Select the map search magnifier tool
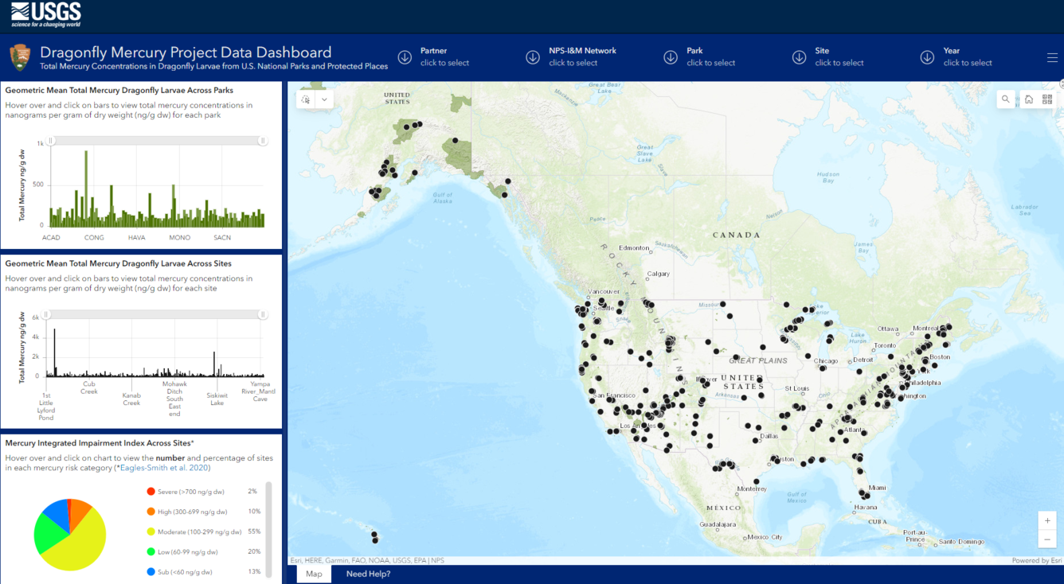This screenshot has width=1064, height=584. (x=1006, y=99)
